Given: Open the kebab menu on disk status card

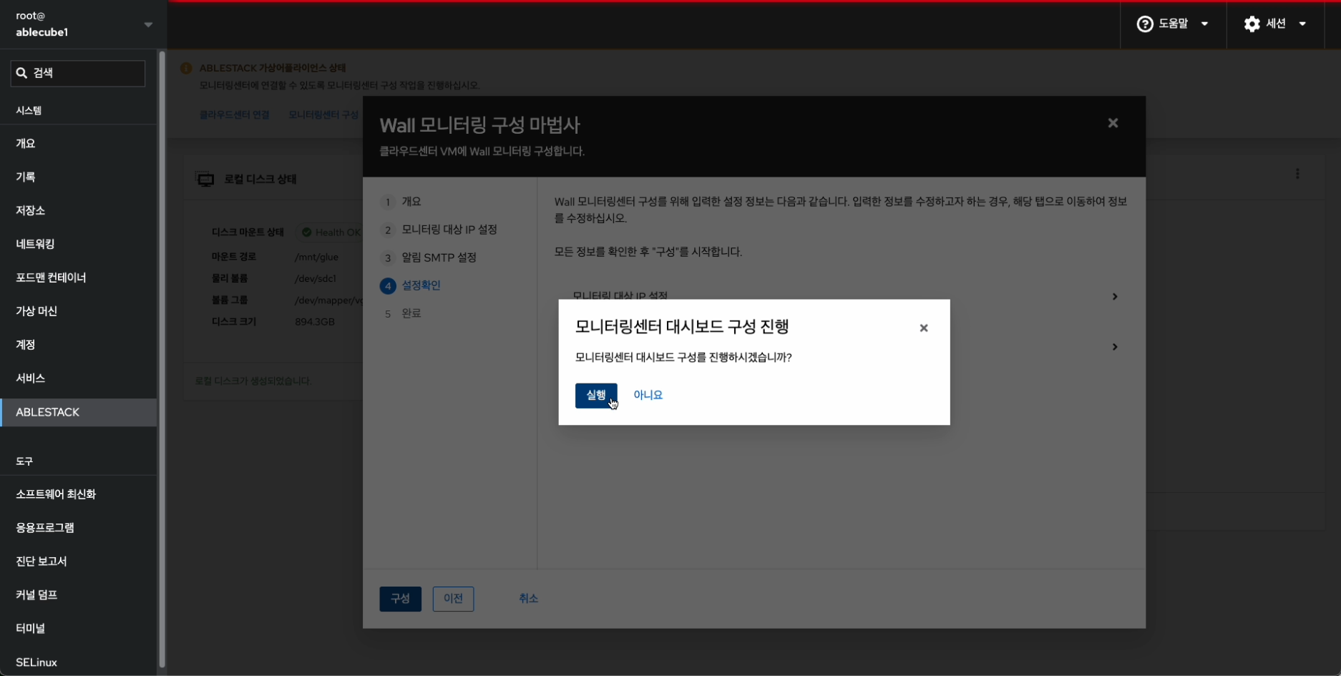Looking at the screenshot, I should pyautogui.click(x=1297, y=174).
